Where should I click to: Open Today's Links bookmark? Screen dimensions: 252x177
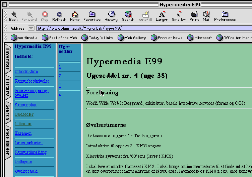[97, 38]
